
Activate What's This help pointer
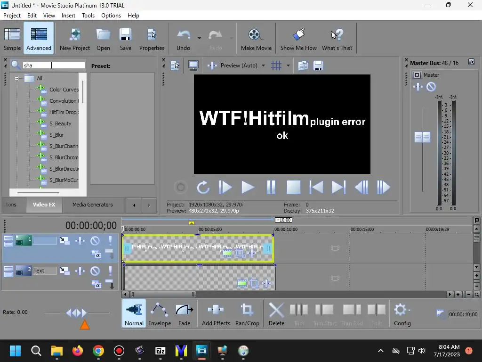point(337,39)
